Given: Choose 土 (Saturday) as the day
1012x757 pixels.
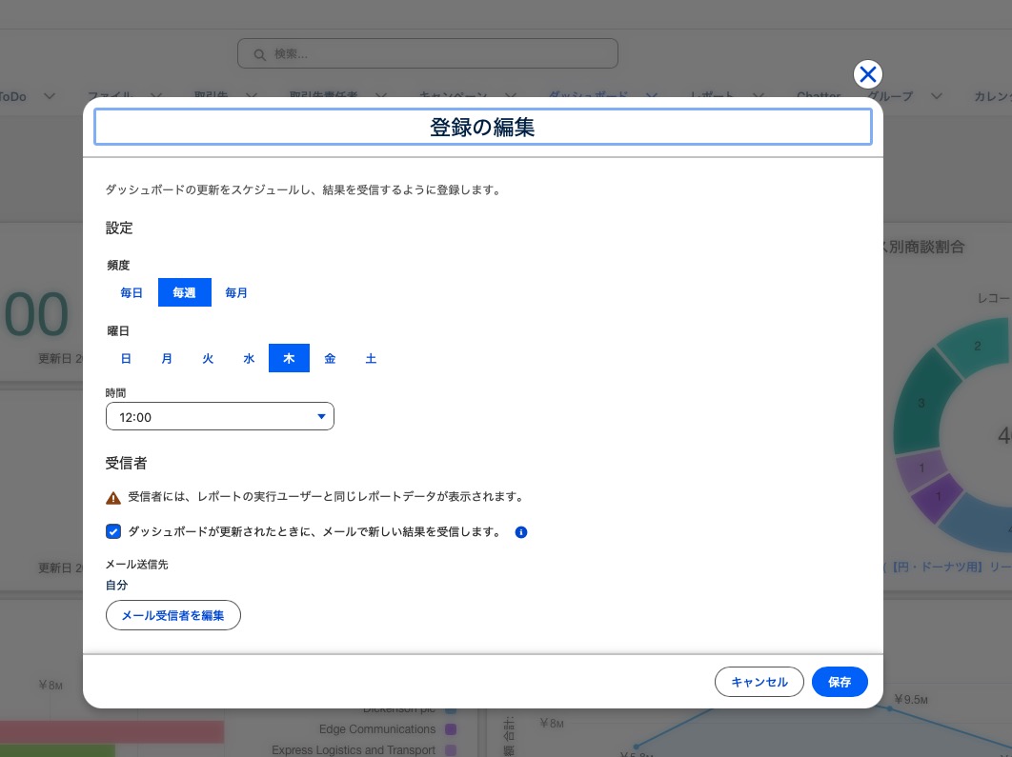Looking at the screenshot, I should coord(371,359).
